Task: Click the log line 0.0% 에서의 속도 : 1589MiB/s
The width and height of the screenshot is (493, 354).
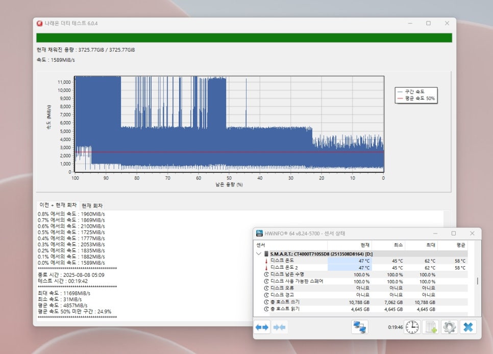Action: click(x=71, y=263)
